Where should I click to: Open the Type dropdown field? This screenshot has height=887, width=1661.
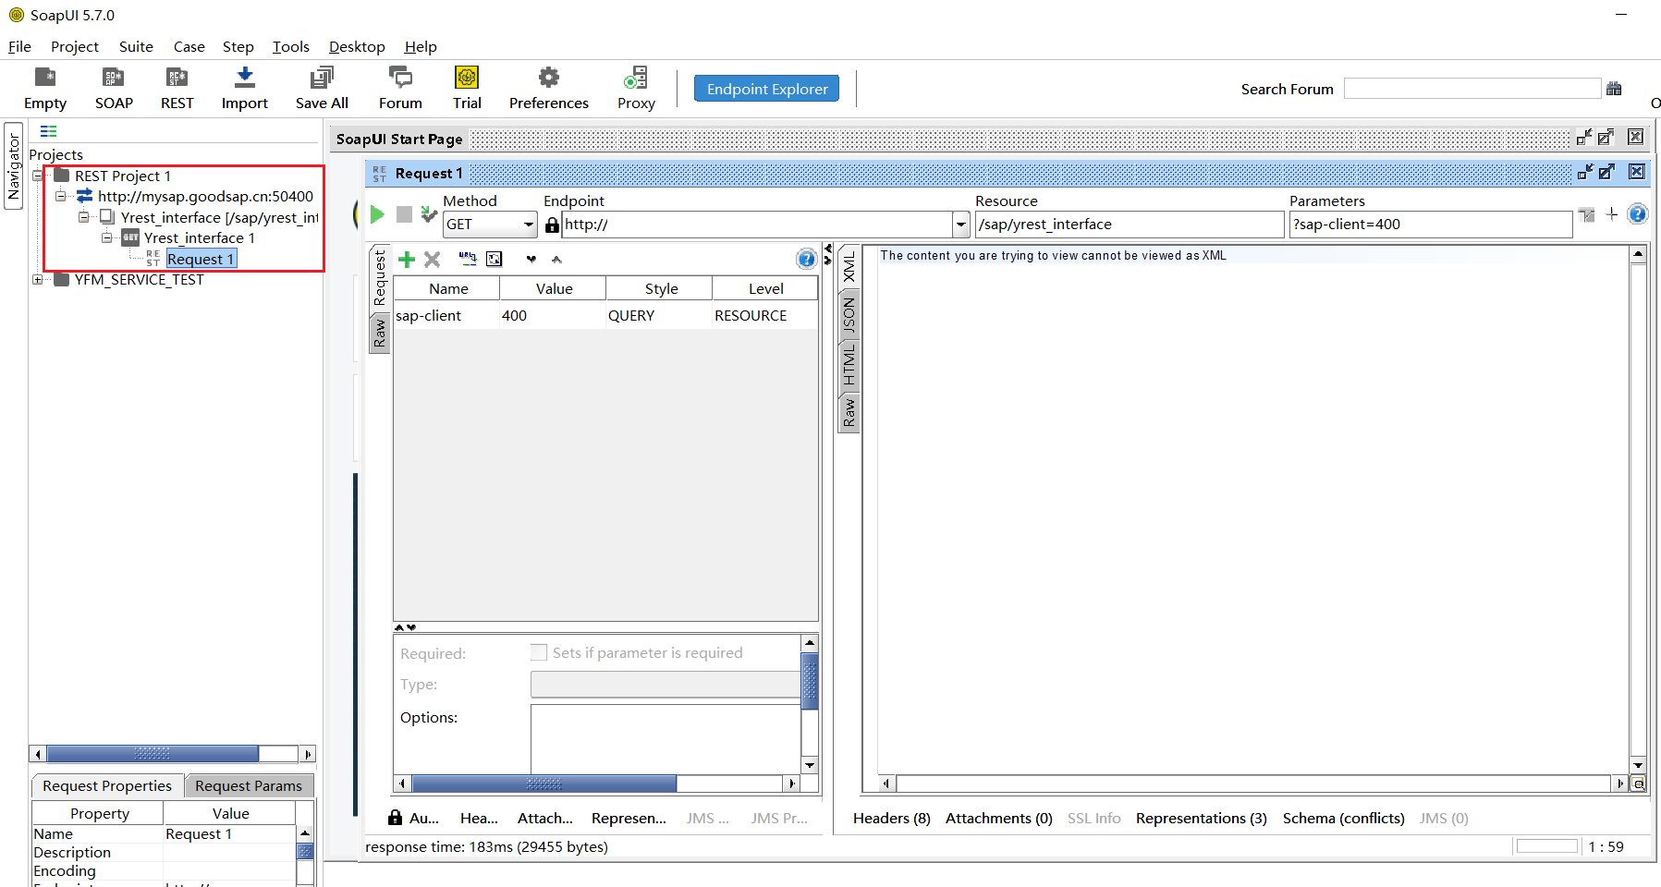pyautogui.click(x=665, y=685)
